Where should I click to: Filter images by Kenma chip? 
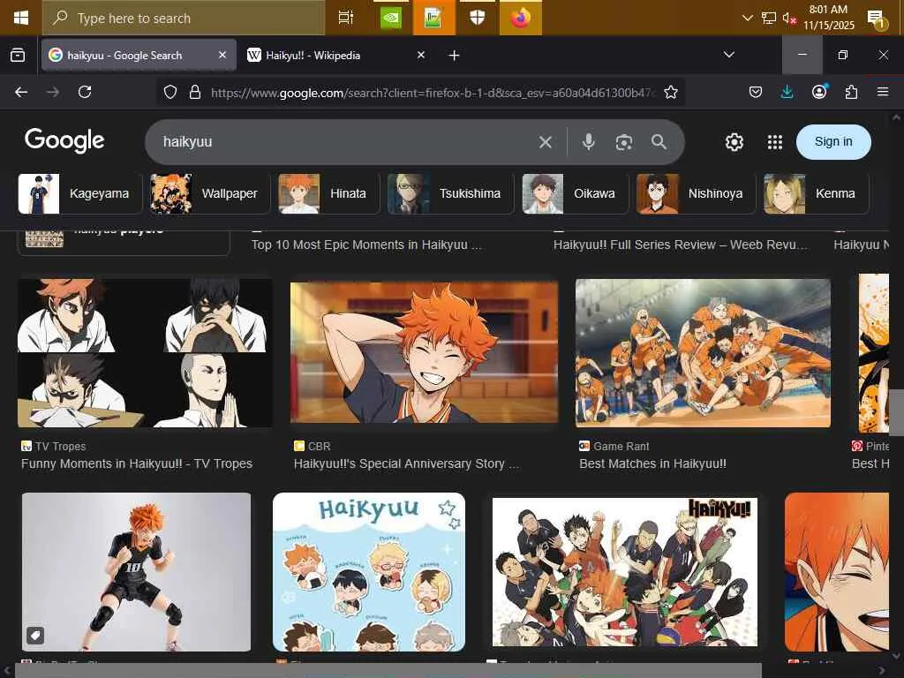point(816,193)
